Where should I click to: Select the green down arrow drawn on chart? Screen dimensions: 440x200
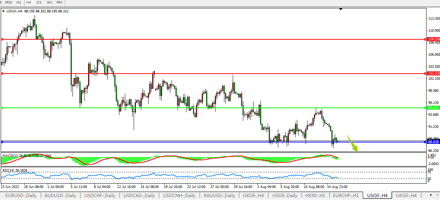point(352,144)
